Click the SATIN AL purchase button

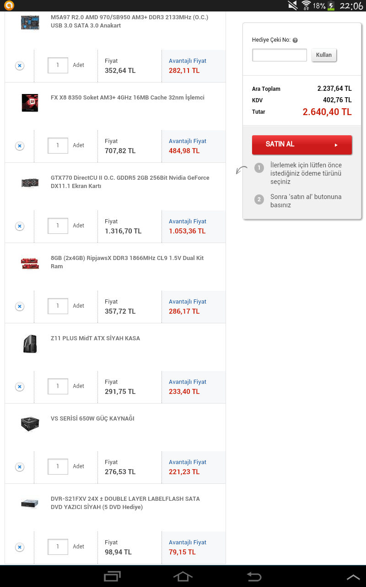[302, 144]
